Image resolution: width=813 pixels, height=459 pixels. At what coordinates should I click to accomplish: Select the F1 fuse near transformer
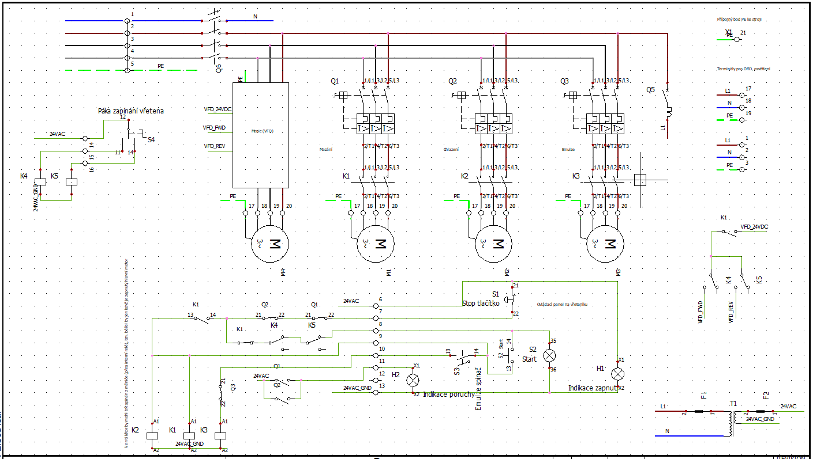pos(699,412)
